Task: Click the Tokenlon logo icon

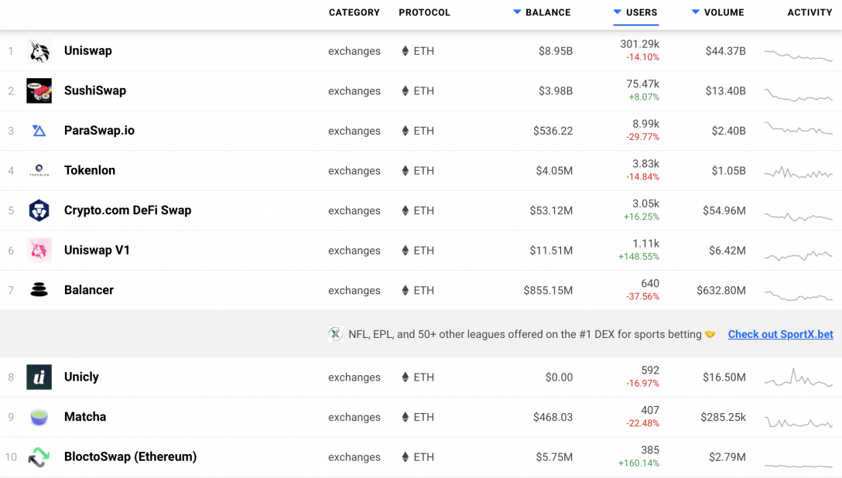Action: 39,171
